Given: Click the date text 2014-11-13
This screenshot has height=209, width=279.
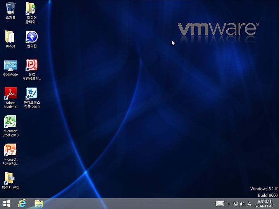Looking at the screenshot, I should click(264, 206).
